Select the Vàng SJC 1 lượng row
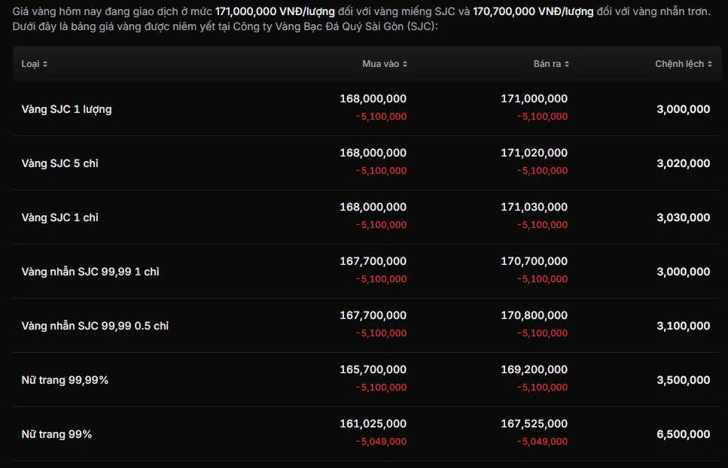The width and height of the screenshot is (728, 468). click(66, 109)
